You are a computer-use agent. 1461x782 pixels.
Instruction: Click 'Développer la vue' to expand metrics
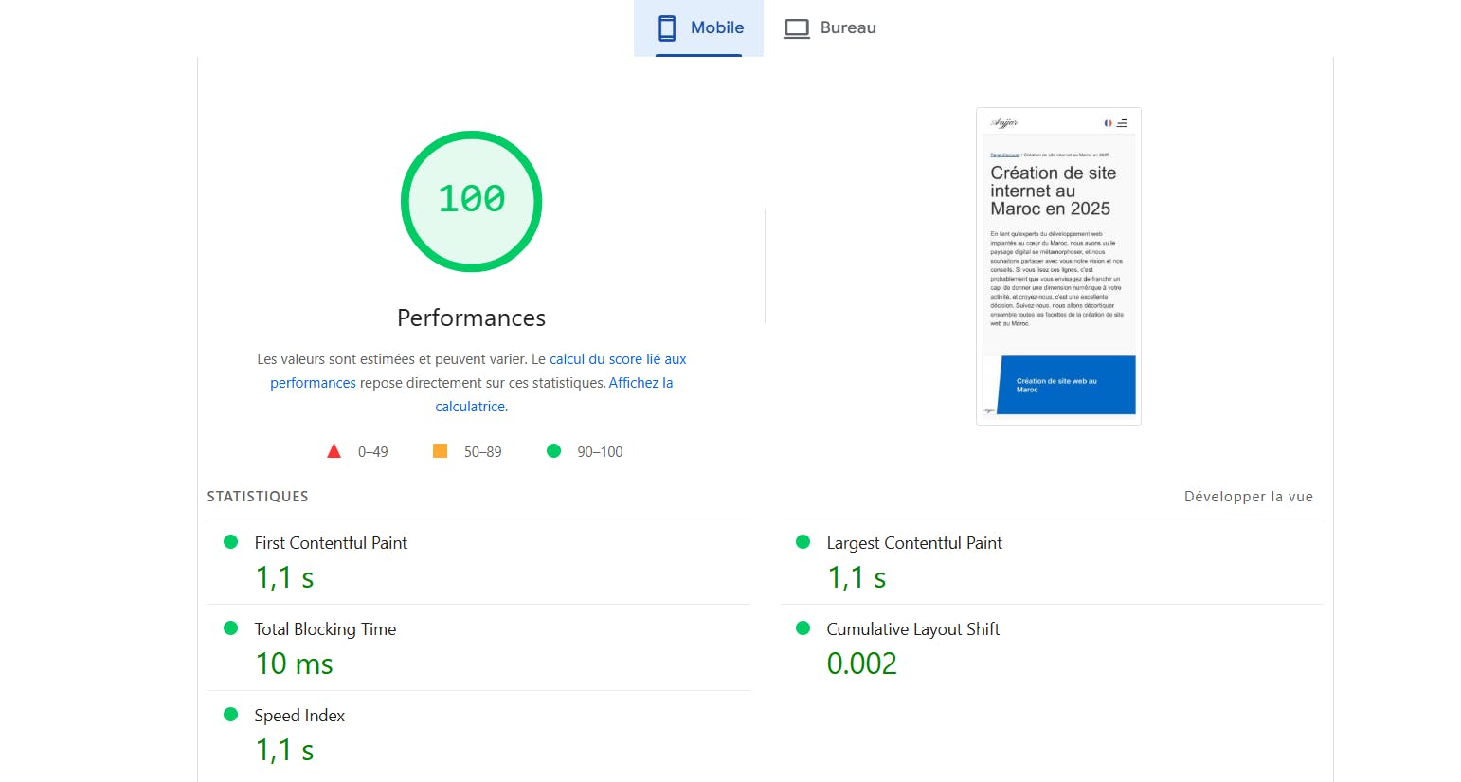(x=1249, y=497)
